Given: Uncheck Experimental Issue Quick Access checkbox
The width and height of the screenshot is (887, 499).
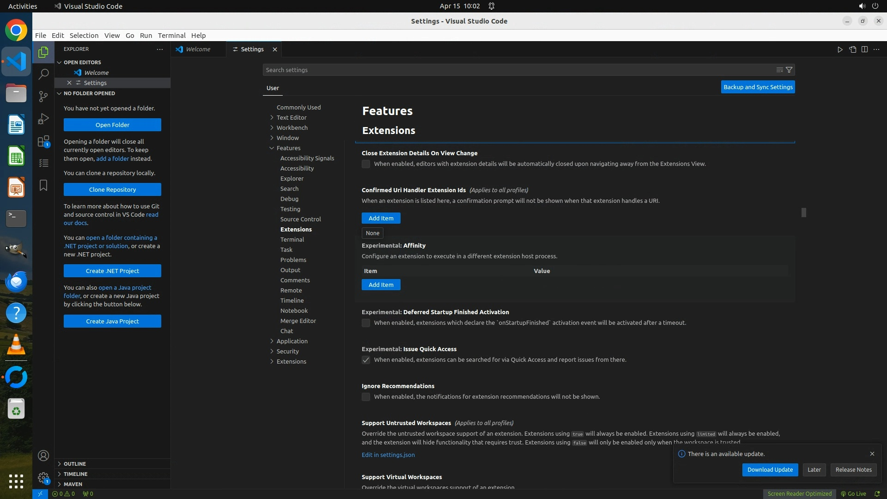Looking at the screenshot, I should [x=366, y=360].
